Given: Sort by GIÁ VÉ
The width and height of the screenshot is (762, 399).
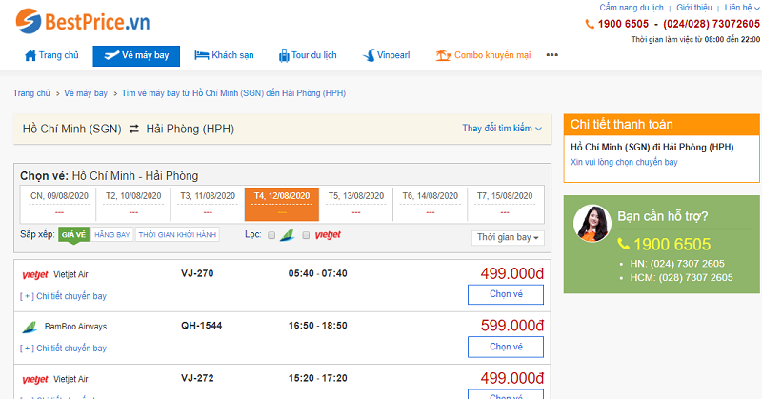Looking at the screenshot, I should click(x=74, y=235).
